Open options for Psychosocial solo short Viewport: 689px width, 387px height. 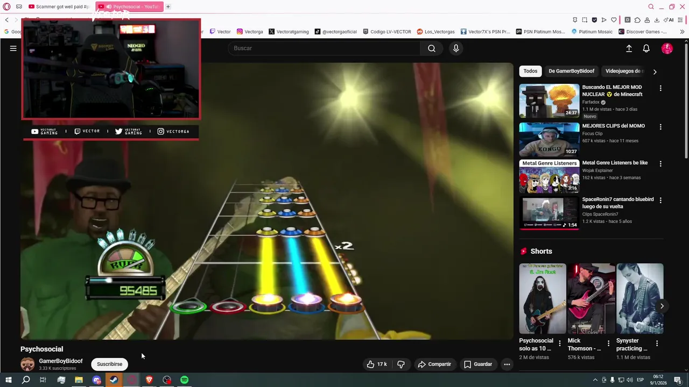(560, 343)
